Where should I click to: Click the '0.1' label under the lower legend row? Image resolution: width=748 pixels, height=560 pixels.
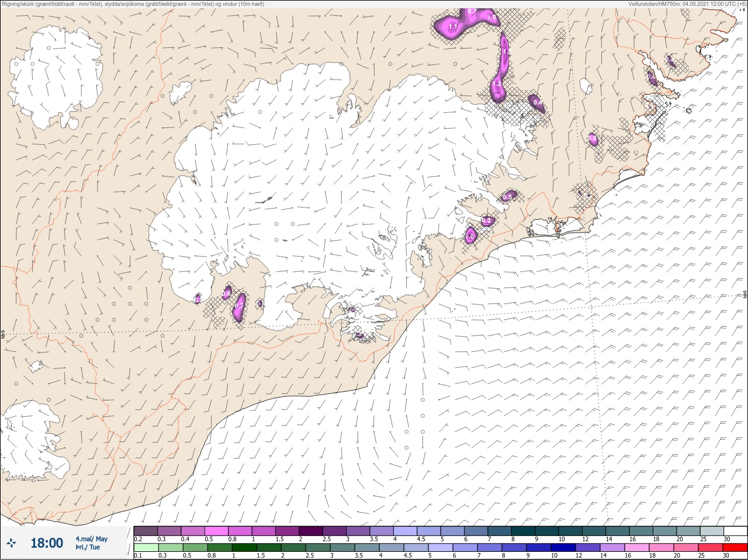click(138, 556)
